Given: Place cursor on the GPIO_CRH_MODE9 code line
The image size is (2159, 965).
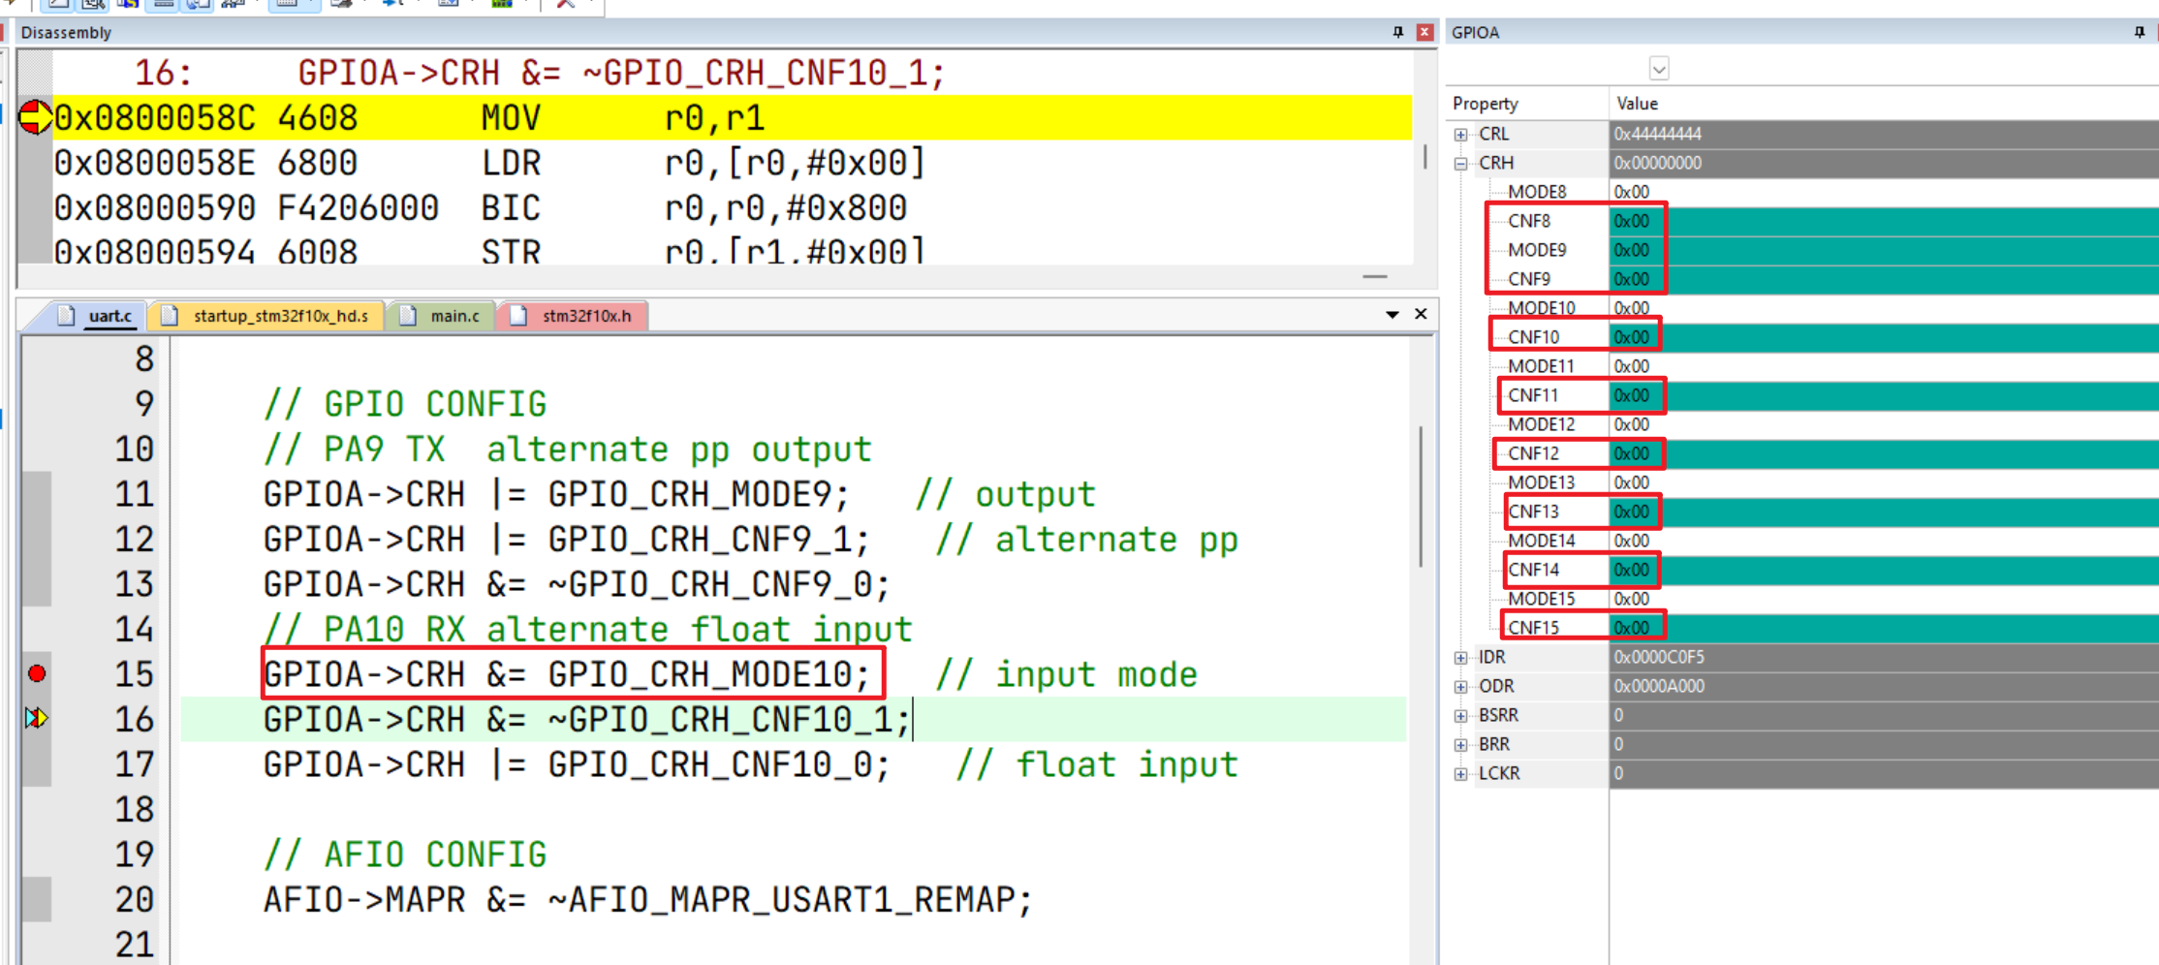Looking at the screenshot, I should [x=556, y=494].
